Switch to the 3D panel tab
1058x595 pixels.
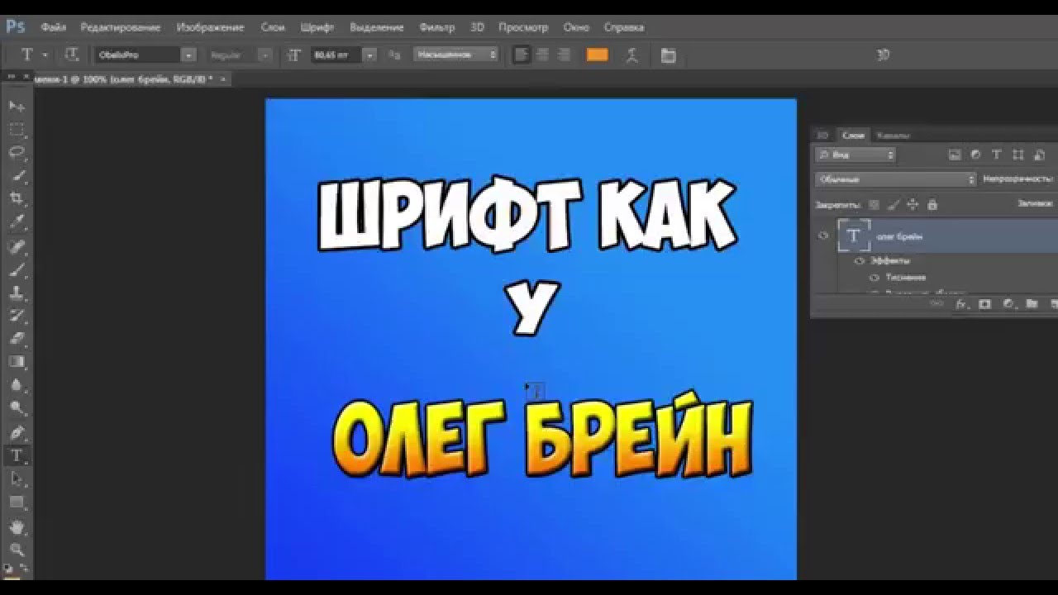pyautogui.click(x=822, y=136)
